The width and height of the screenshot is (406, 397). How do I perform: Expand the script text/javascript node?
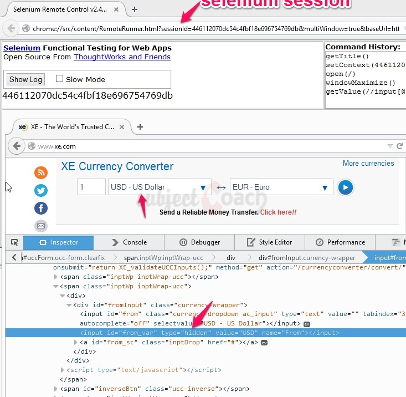tap(62, 370)
